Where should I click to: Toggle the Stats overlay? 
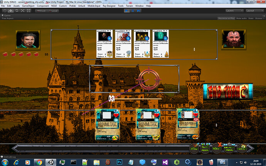pos(251,18)
